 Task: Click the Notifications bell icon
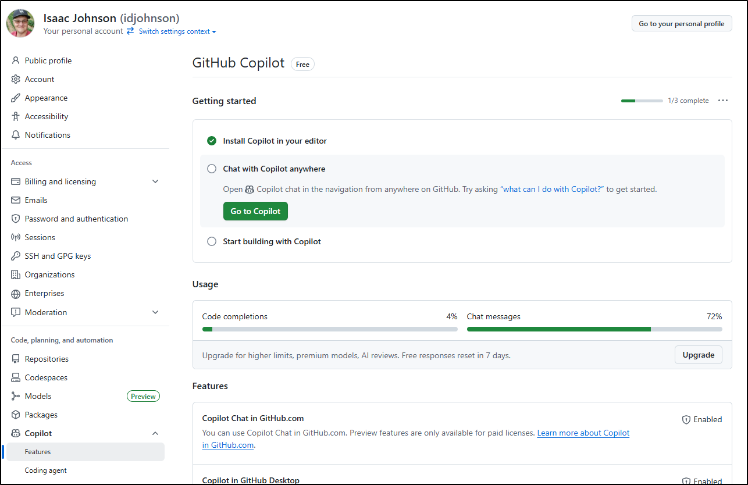[x=16, y=135]
